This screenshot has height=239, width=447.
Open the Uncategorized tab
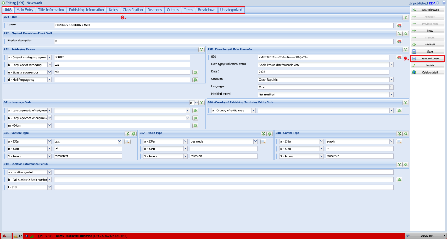[x=231, y=10]
